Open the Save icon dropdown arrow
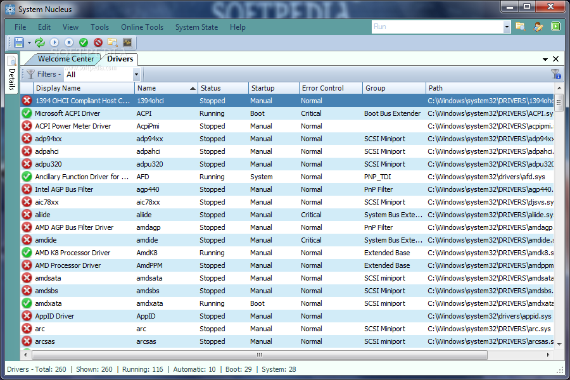 (x=29, y=43)
